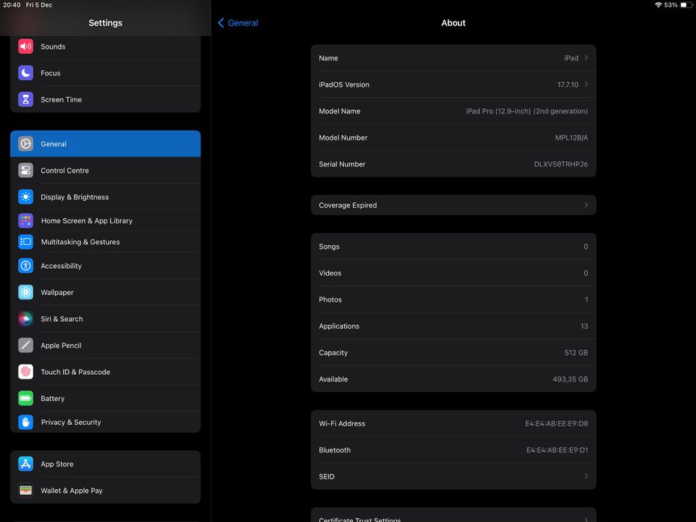Check the Wi-Fi status icon

tap(658, 5)
